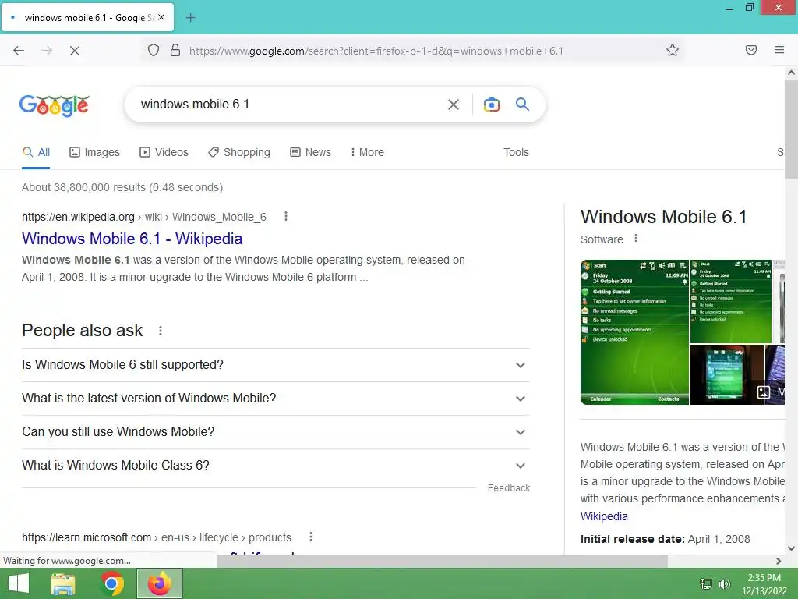Launch Chrome from the taskbar
The image size is (798, 599).
tap(111, 583)
